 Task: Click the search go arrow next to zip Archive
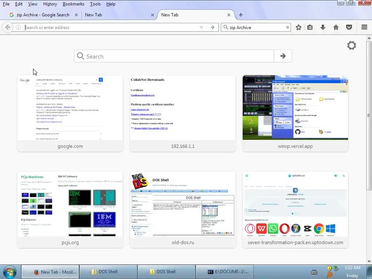[287, 27]
